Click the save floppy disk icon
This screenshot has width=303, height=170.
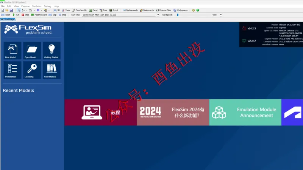click(11, 10)
